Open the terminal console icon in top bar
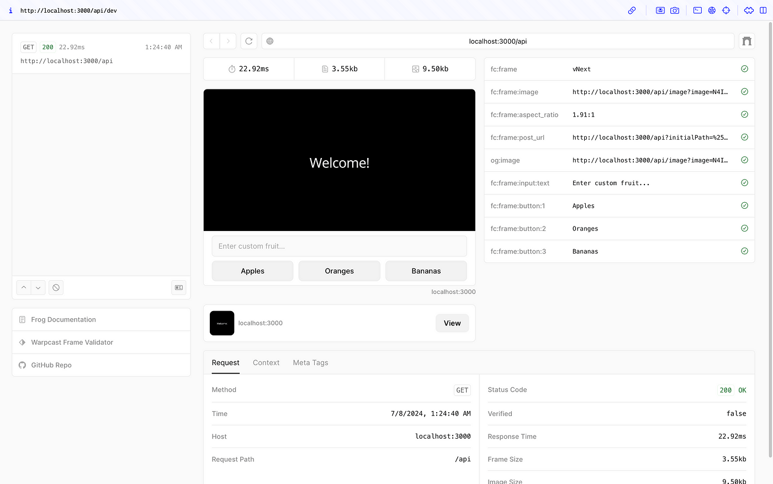This screenshot has height=484, width=773. click(x=697, y=10)
